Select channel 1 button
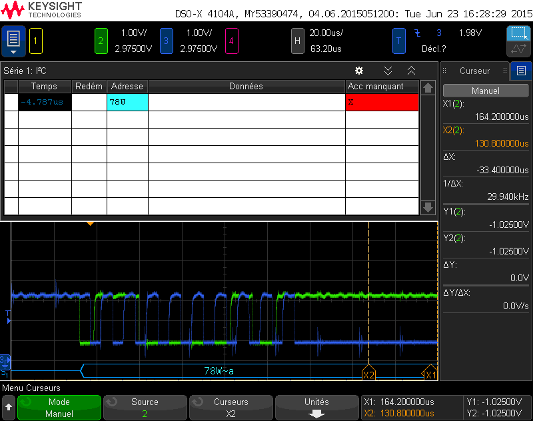 click(35, 41)
